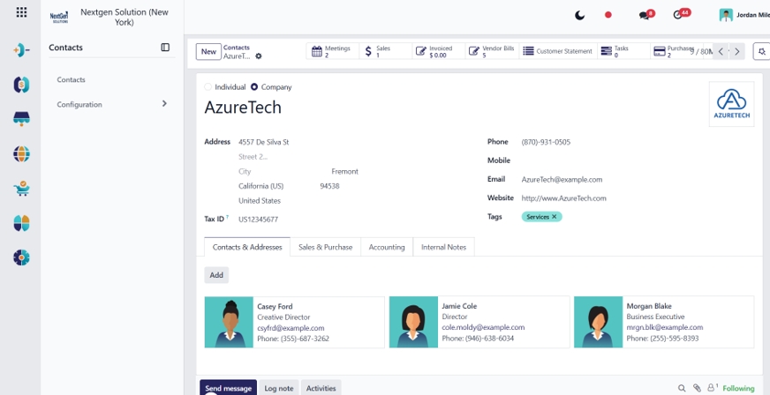Click the Following button
Viewport: 770px width, 395px height.
coord(738,388)
